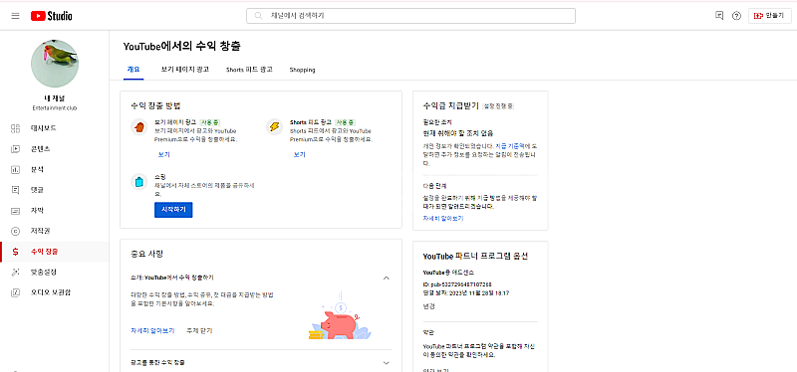Image resolution: width=797 pixels, height=372 pixels.
Task: Open the 댓글 sidebar label
Action: pyautogui.click(x=37, y=190)
